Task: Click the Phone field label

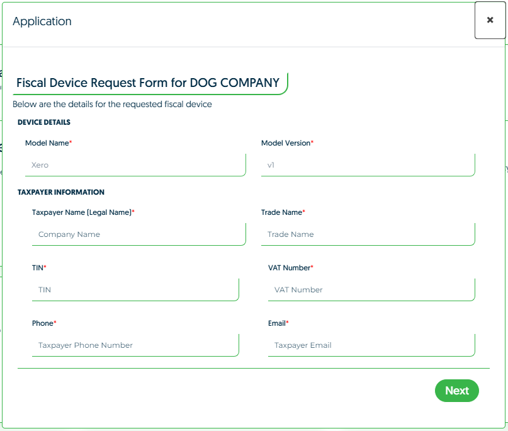Action: tap(43, 323)
